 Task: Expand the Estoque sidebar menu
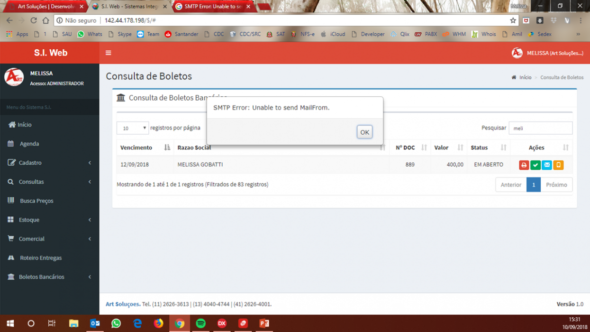pyautogui.click(x=50, y=220)
